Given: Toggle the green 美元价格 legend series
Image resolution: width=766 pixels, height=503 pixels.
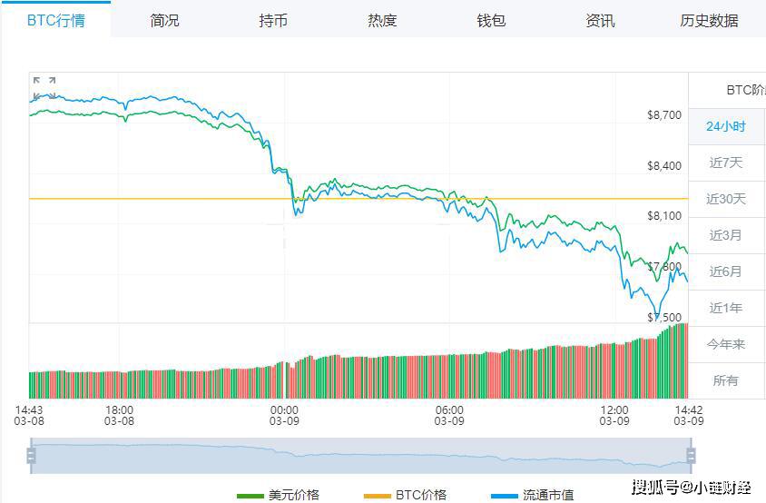Looking at the screenshot, I should click(x=278, y=495).
